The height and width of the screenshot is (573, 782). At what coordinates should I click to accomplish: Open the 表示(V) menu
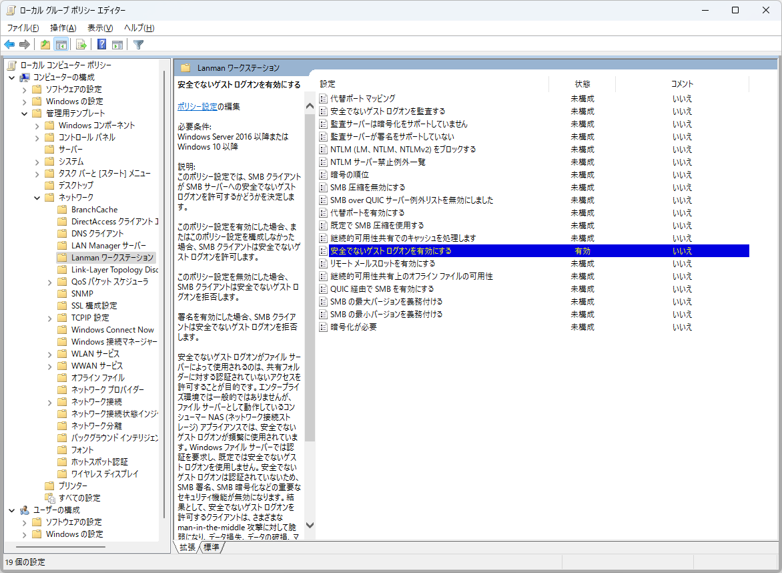click(x=100, y=28)
